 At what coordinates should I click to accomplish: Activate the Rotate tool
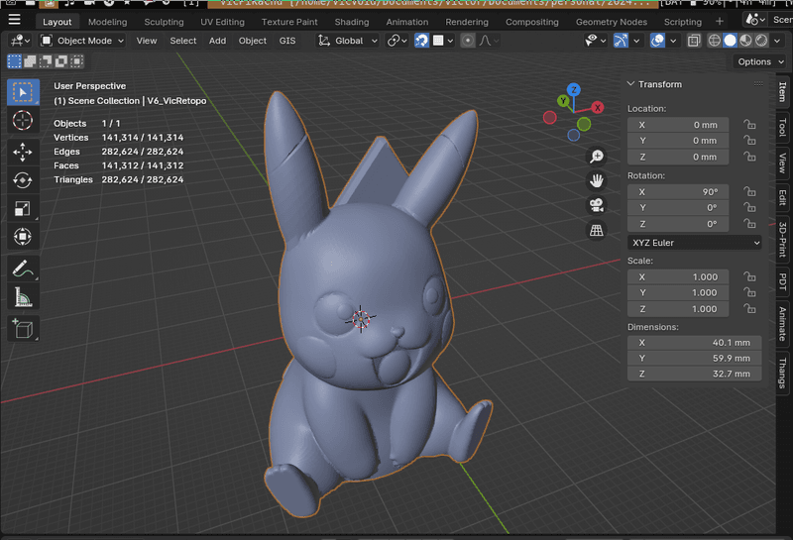point(22,179)
